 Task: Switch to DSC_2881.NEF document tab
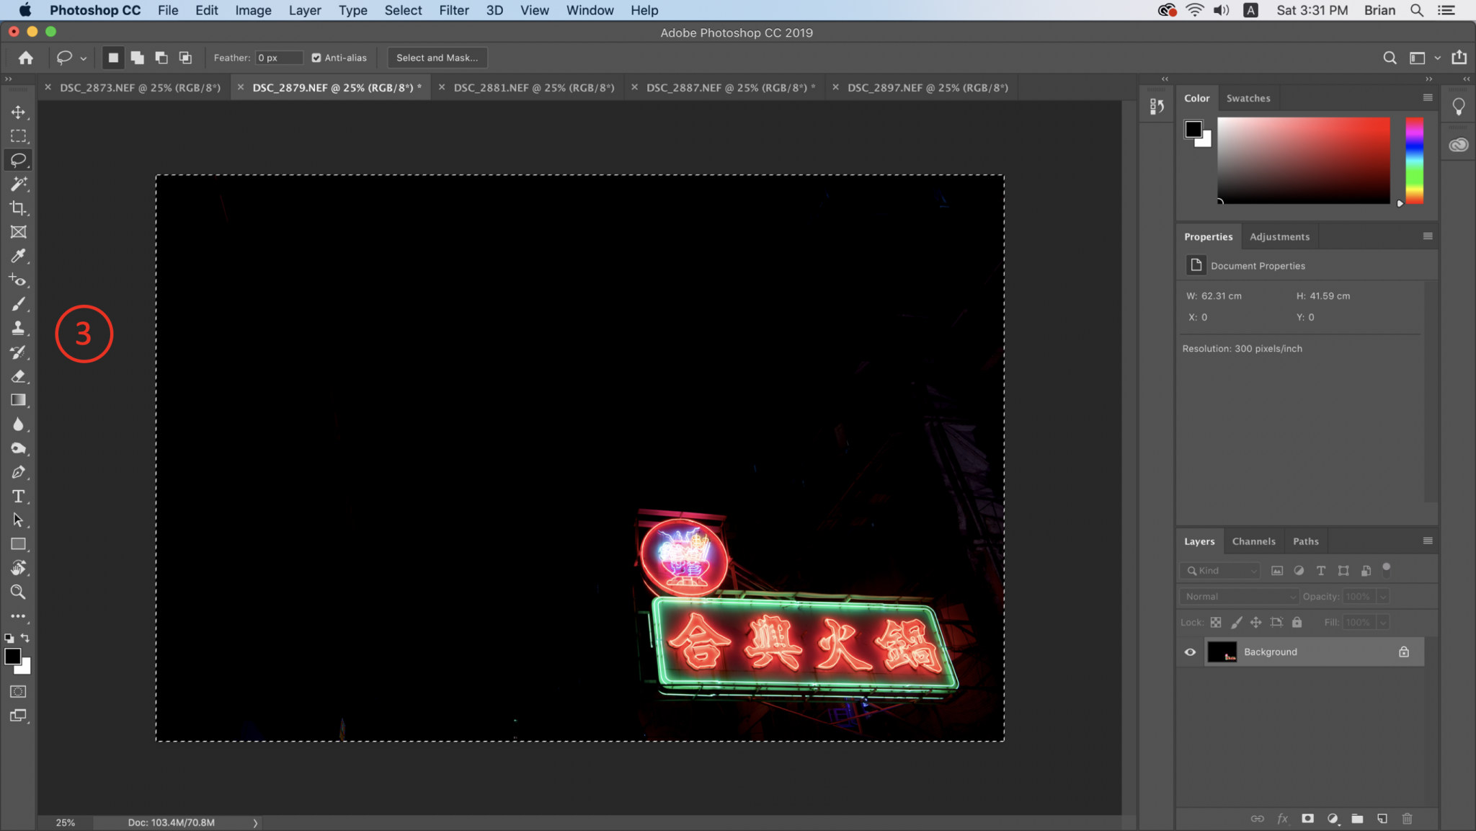pyautogui.click(x=533, y=87)
